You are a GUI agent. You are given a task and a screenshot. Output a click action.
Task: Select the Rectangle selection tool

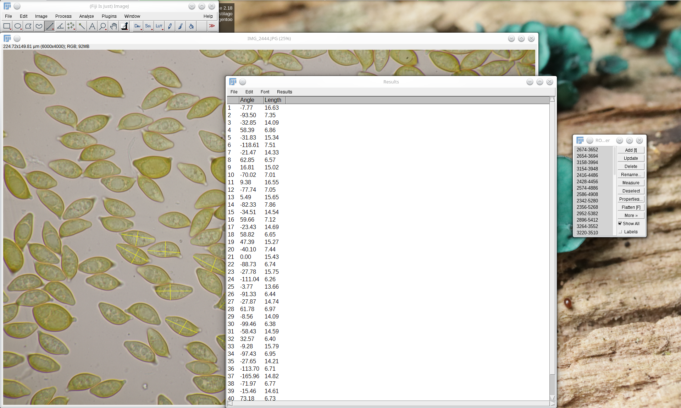tap(7, 26)
